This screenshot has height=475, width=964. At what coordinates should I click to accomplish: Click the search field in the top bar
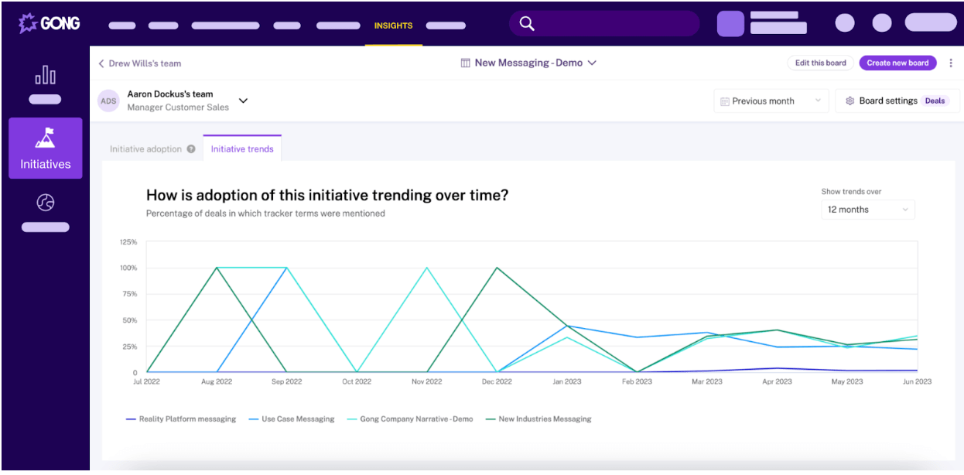604,24
